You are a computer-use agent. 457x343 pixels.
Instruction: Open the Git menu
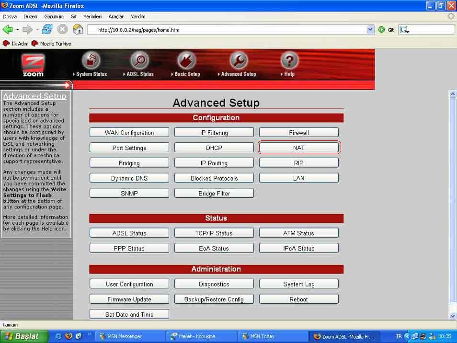(x=73, y=17)
